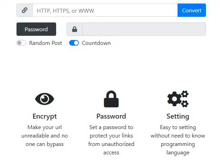Click the eye icon above Encrypt
220x160 pixels.
click(45, 99)
